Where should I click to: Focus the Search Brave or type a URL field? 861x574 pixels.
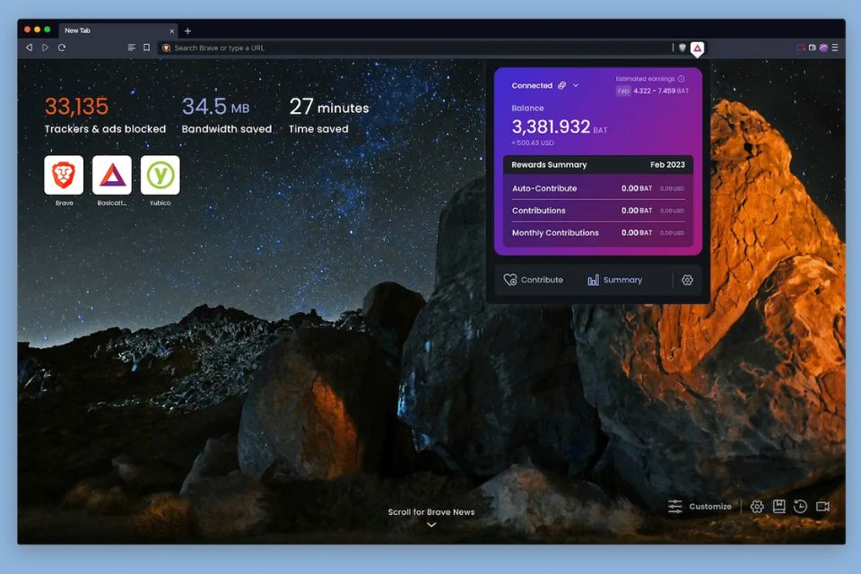coord(417,48)
